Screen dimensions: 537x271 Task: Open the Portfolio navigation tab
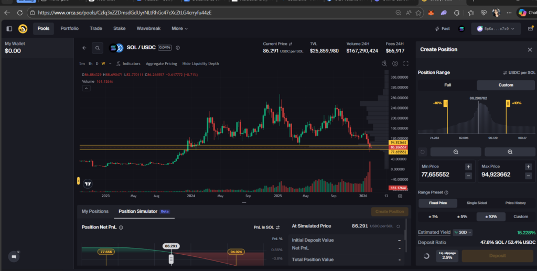(70, 29)
